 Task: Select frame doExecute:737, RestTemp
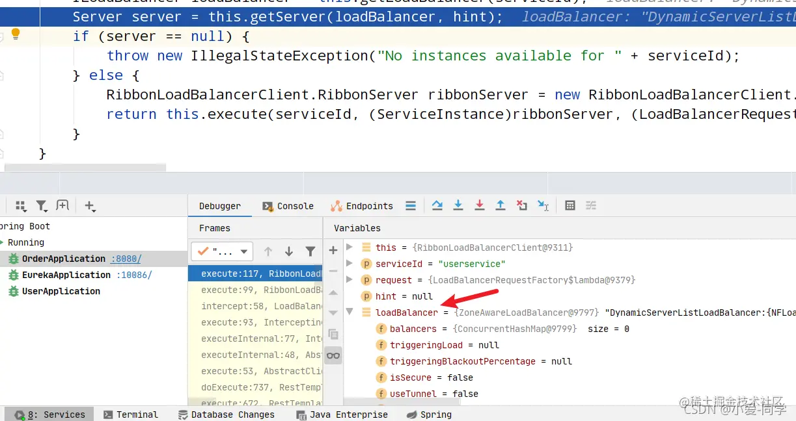tap(255, 387)
